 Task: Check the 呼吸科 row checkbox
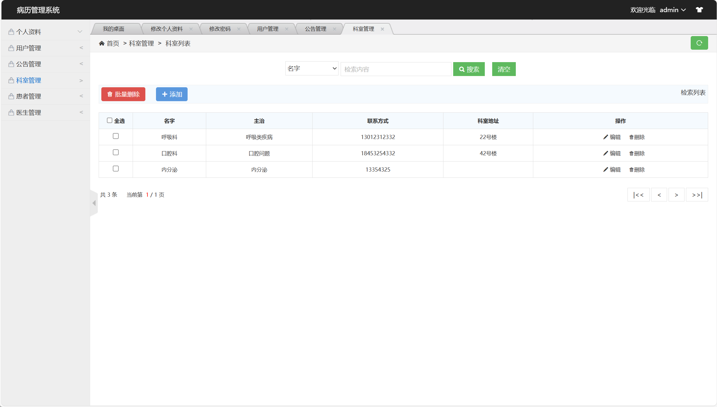click(116, 136)
